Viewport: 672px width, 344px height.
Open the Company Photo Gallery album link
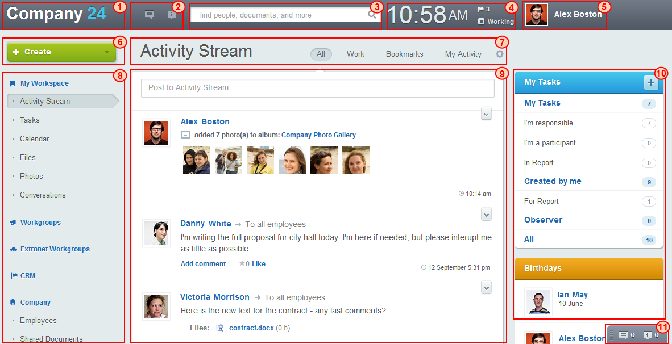point(318,135)
